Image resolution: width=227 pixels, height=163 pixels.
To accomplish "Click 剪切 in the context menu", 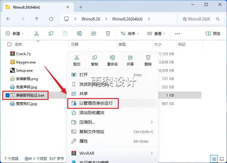I will [x=76, y=60].
